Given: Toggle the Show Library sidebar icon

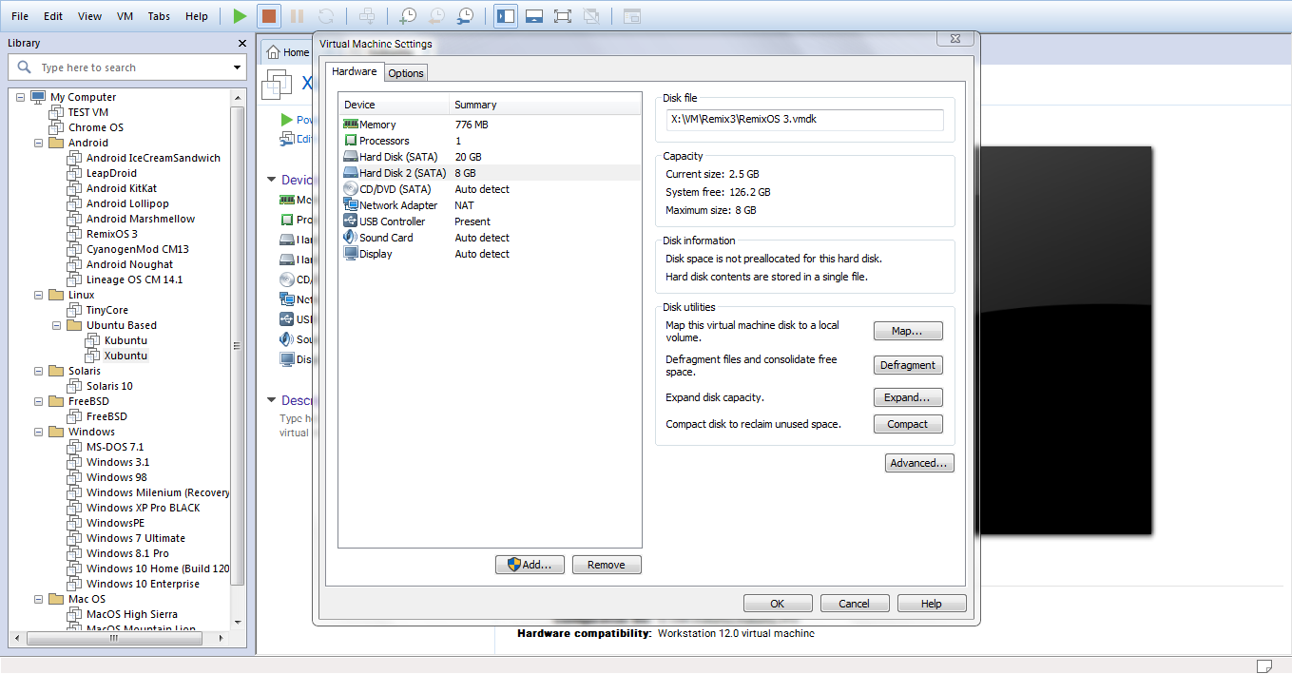Looking at the screenshot, I should click(506, 16).
